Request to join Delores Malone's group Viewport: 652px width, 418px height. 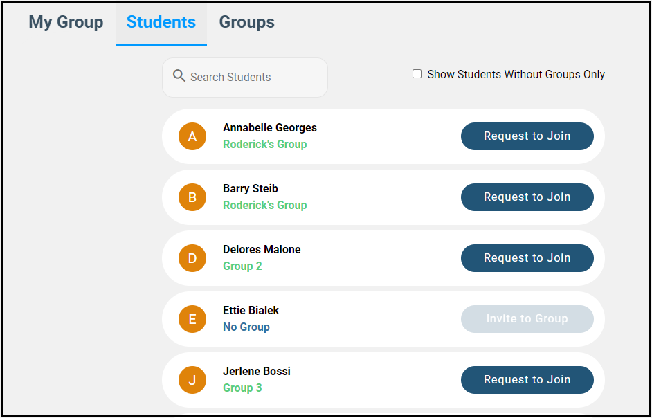click(x=527, y=258)
